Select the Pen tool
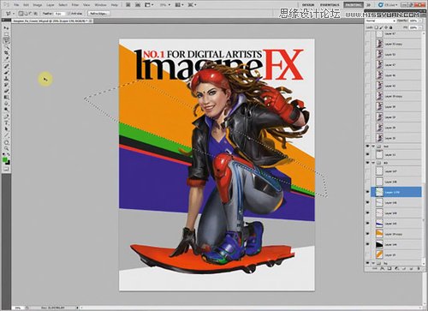The height and width of the screenshot is (311, 428). [6, 117]
